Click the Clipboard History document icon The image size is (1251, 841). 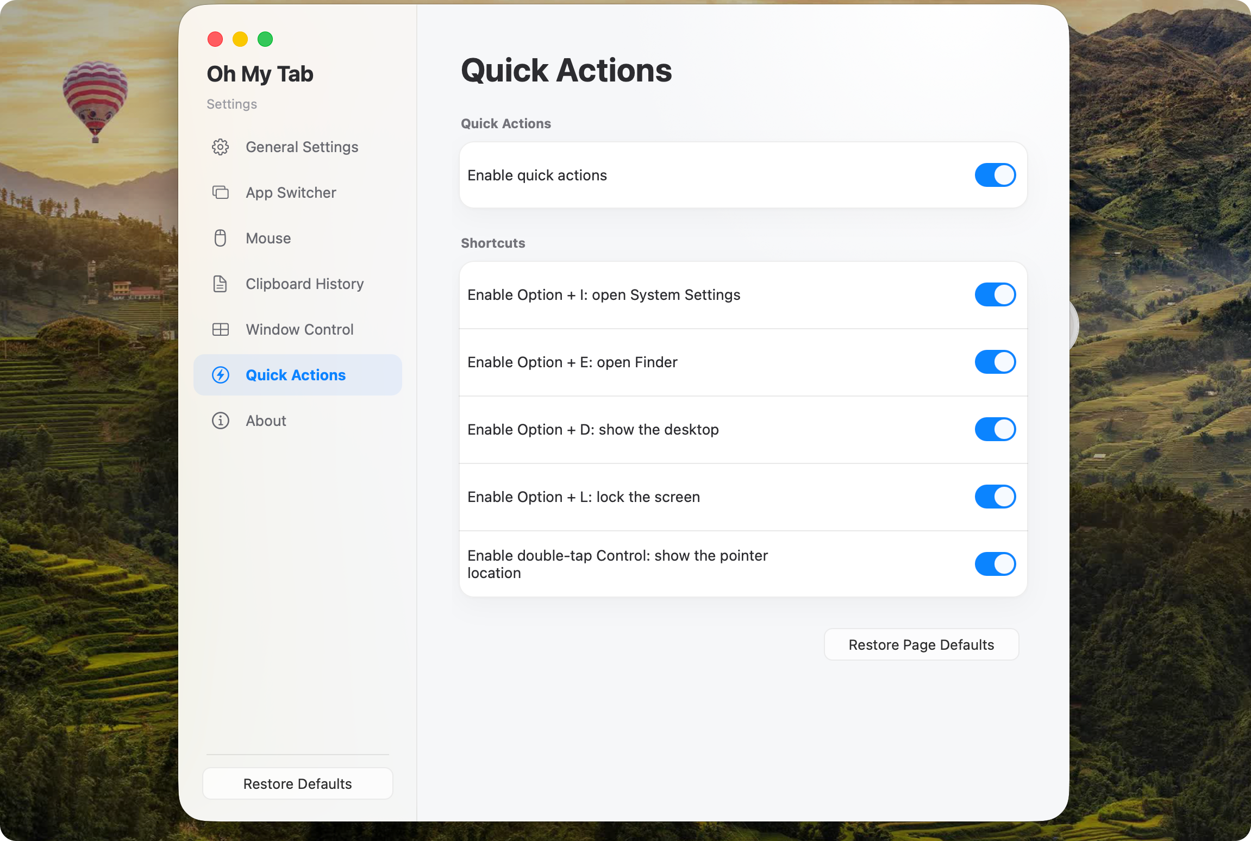click(x=220, y=284)
